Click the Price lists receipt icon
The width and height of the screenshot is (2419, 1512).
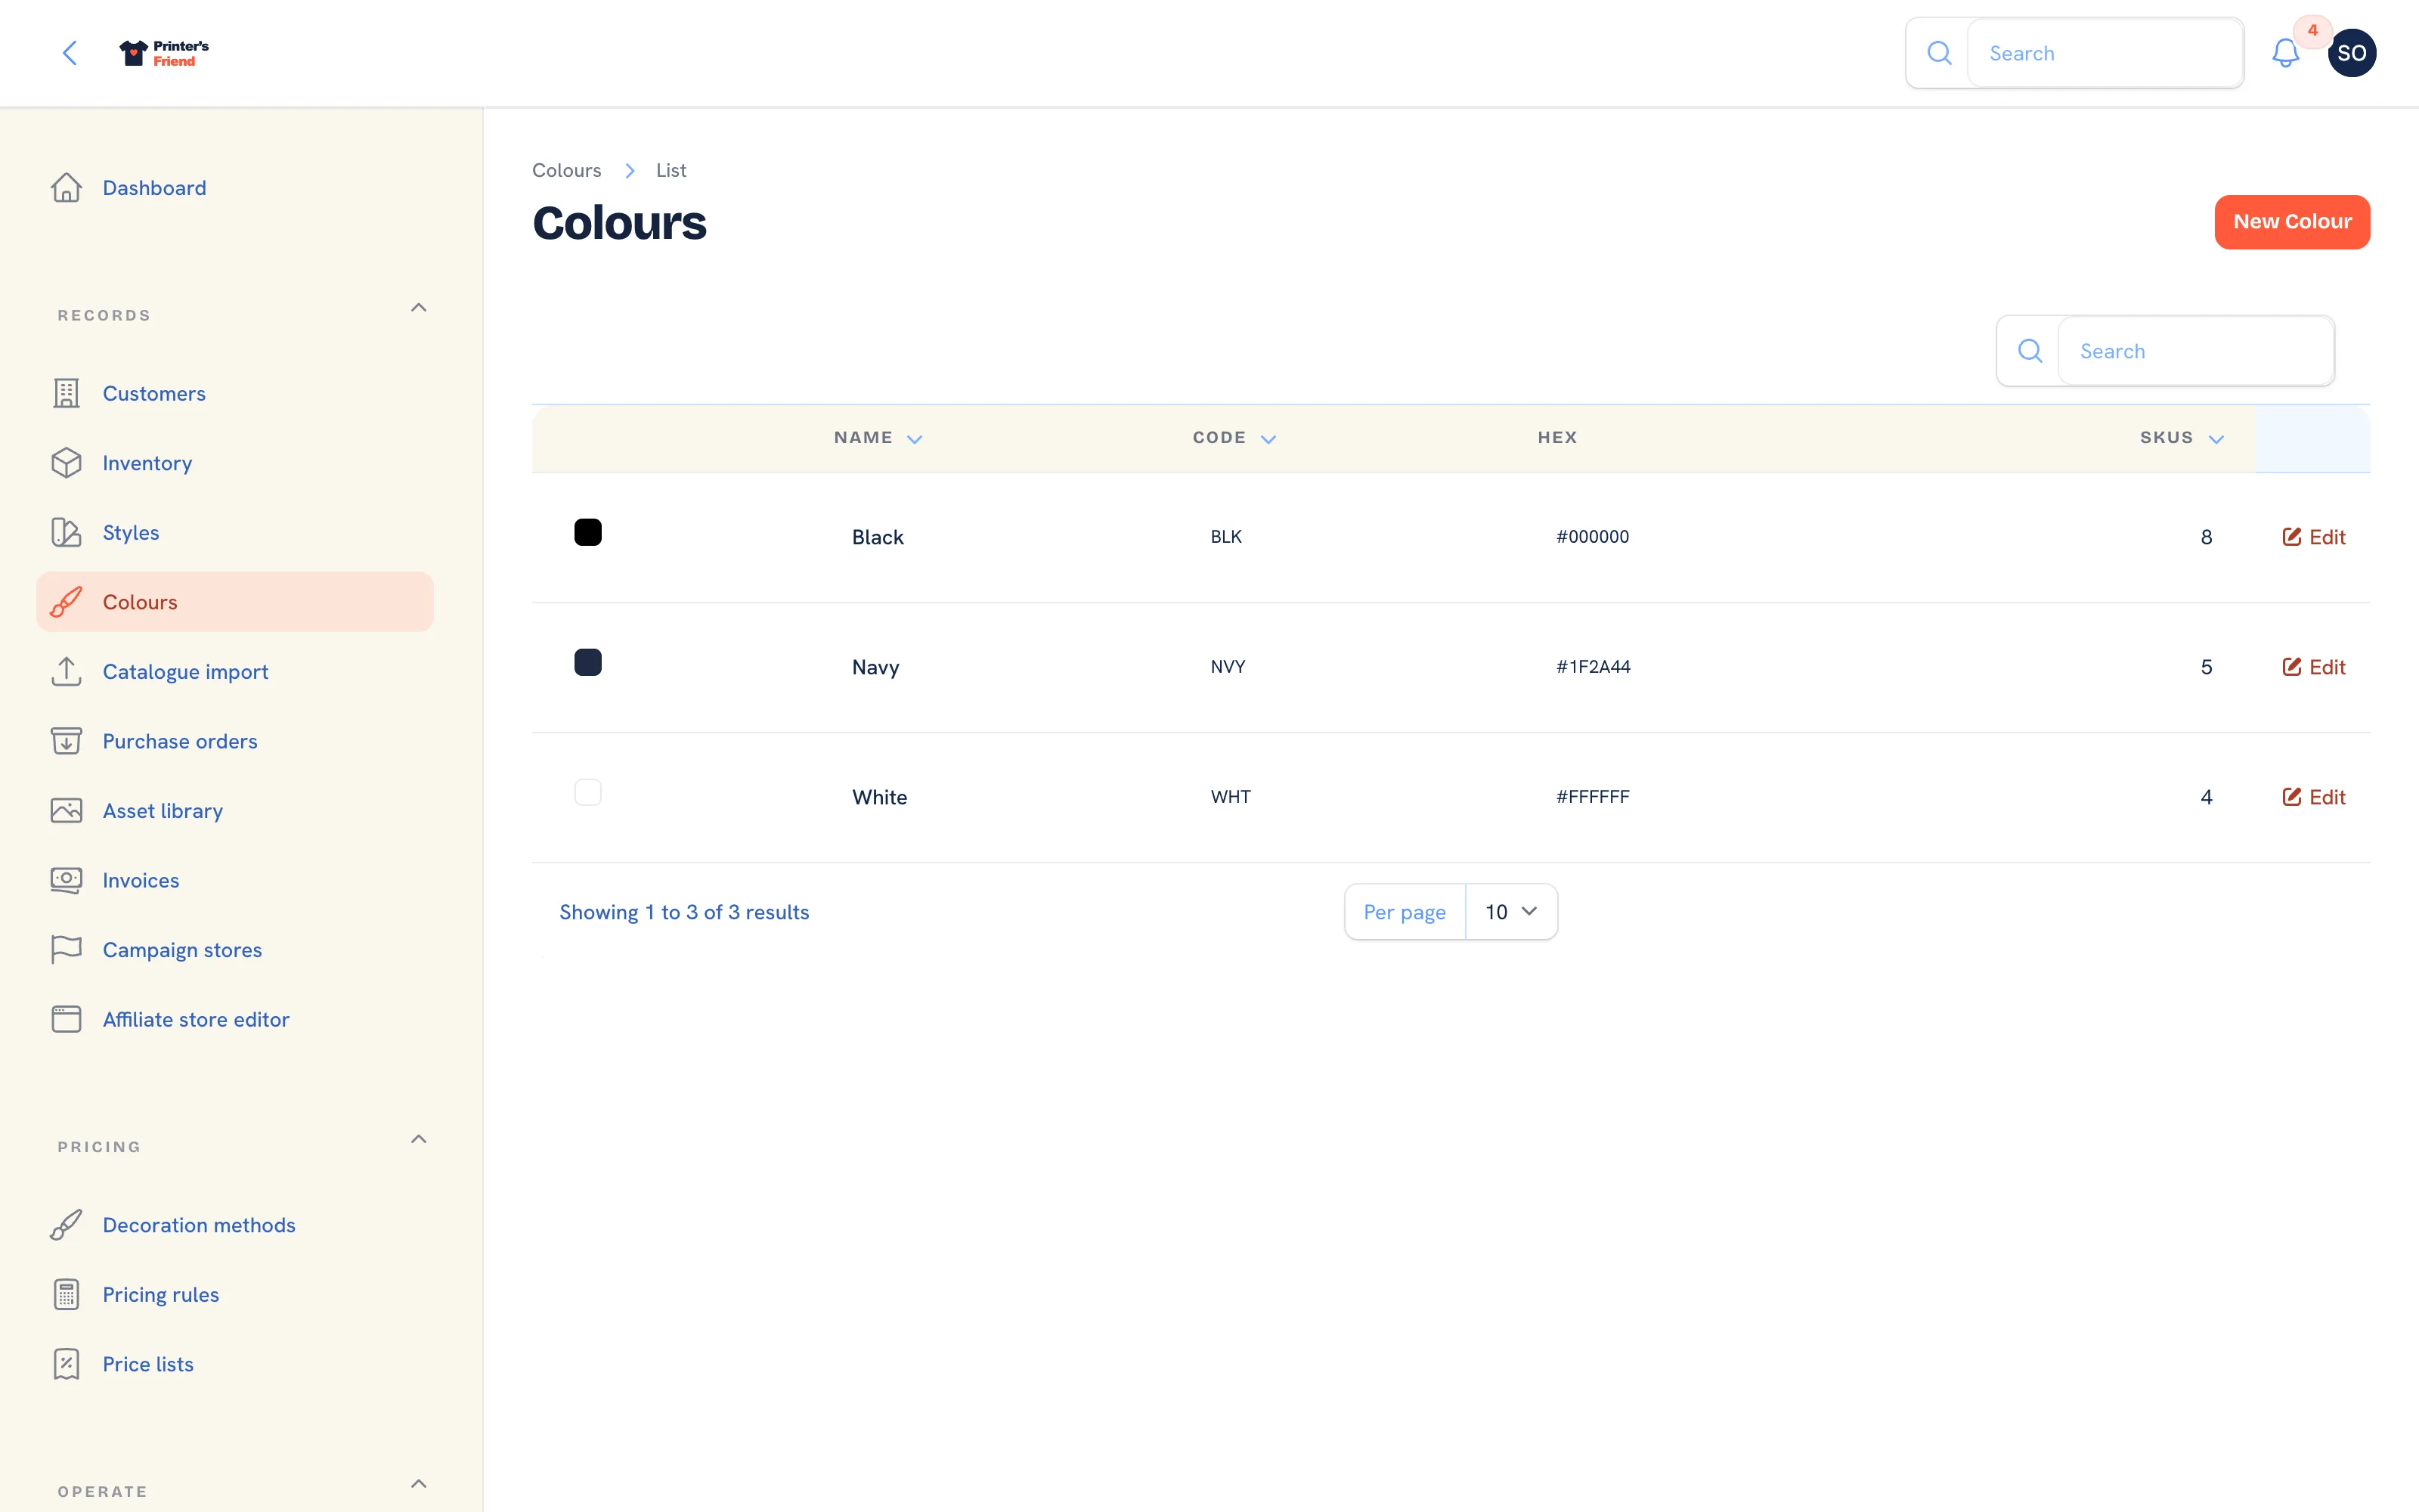click(x=67, y=1364)
